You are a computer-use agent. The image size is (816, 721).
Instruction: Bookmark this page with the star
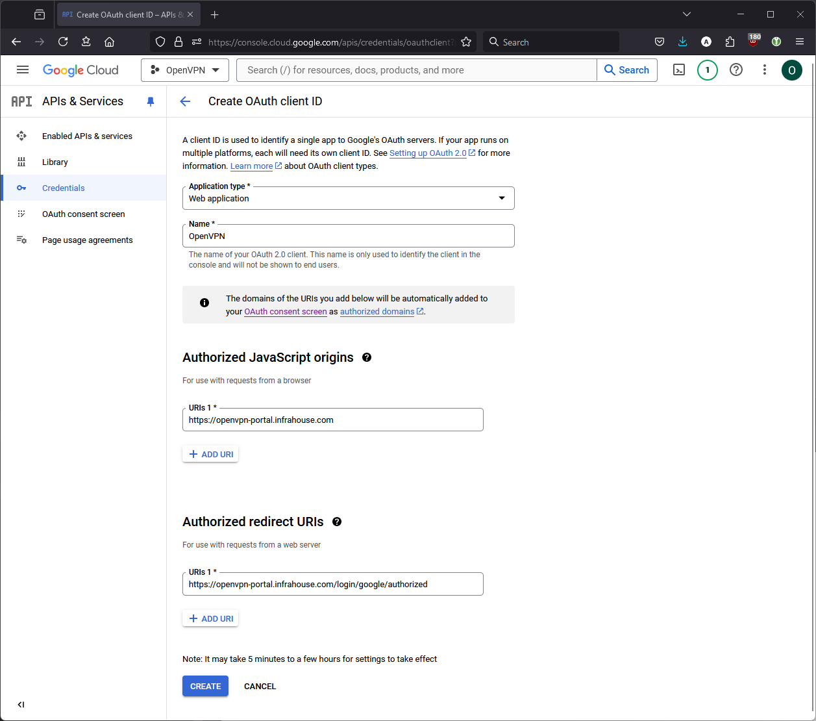click(x=466, y=42)
